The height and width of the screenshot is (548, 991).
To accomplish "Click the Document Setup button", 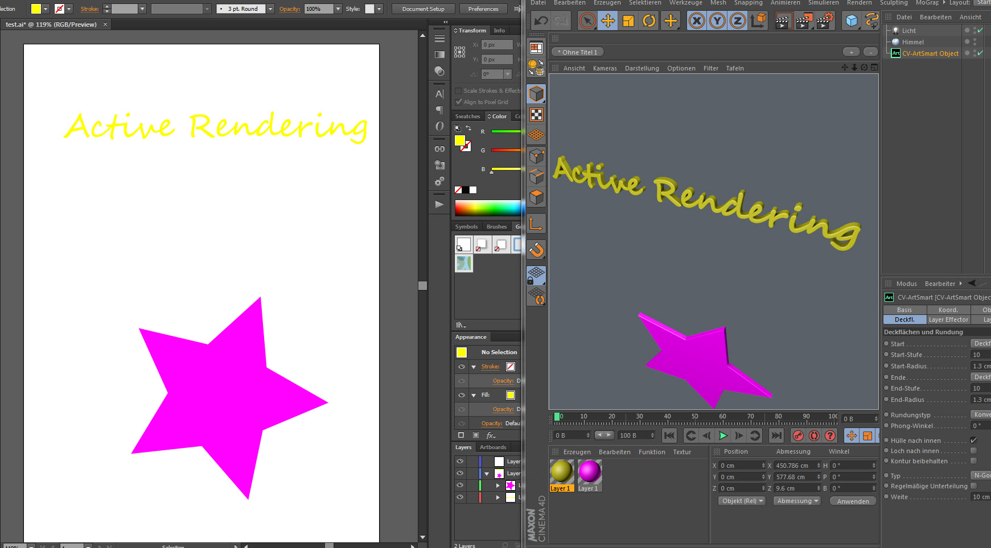I will click(423, 9).
